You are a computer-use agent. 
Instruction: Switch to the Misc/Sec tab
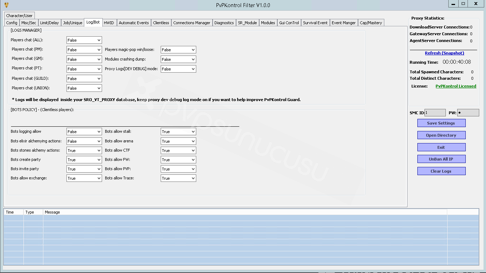(x=29, y=23)
